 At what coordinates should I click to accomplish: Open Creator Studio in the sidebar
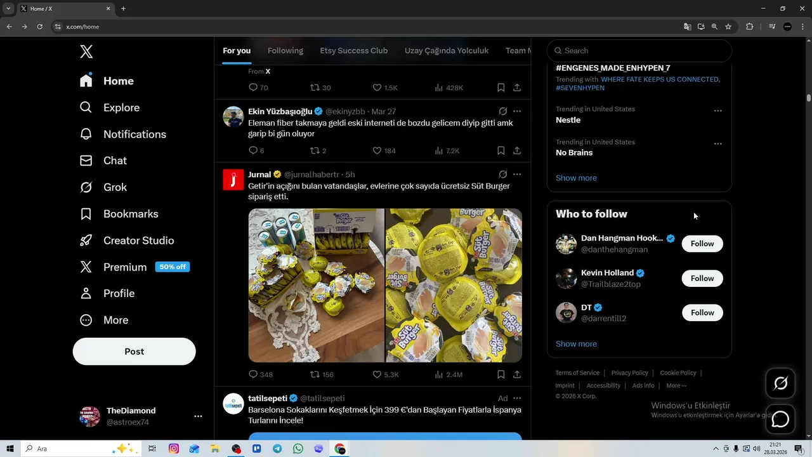click(126, 241)
